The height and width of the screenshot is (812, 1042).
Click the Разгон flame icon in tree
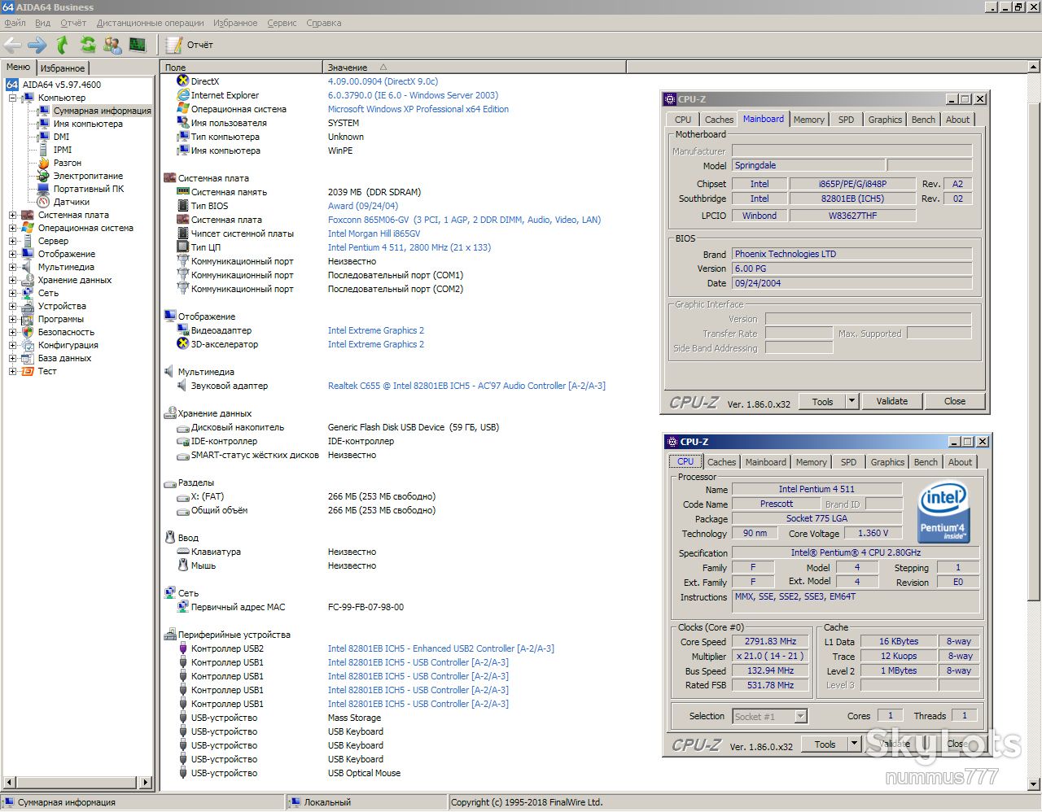44,163
